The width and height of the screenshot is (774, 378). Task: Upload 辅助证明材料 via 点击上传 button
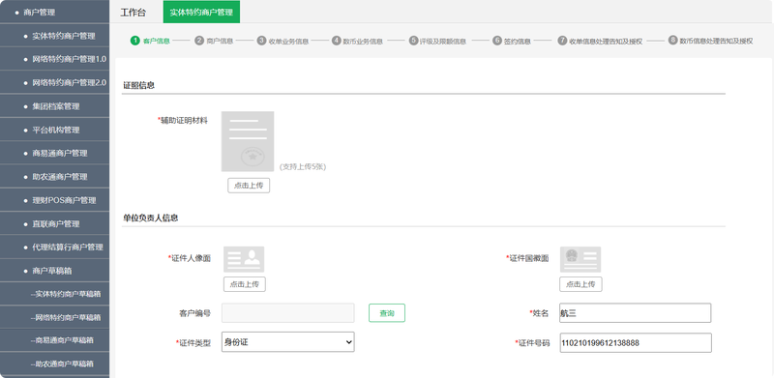point(249,186)
